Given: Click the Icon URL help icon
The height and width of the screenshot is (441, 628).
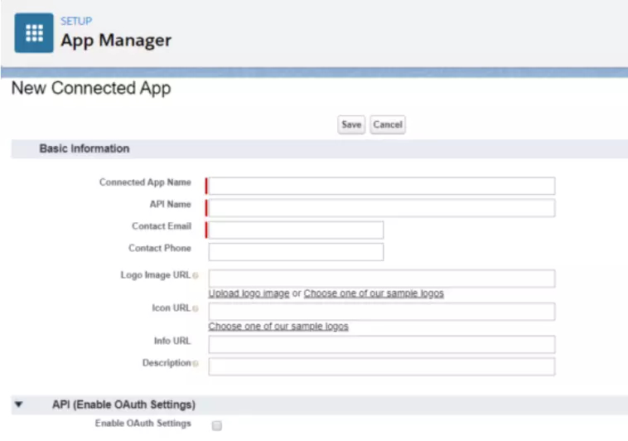Looking at the screenshot, I should (x=196, y=309).
